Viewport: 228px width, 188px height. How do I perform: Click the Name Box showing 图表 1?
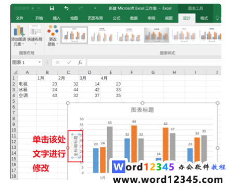tap(24, 62)
